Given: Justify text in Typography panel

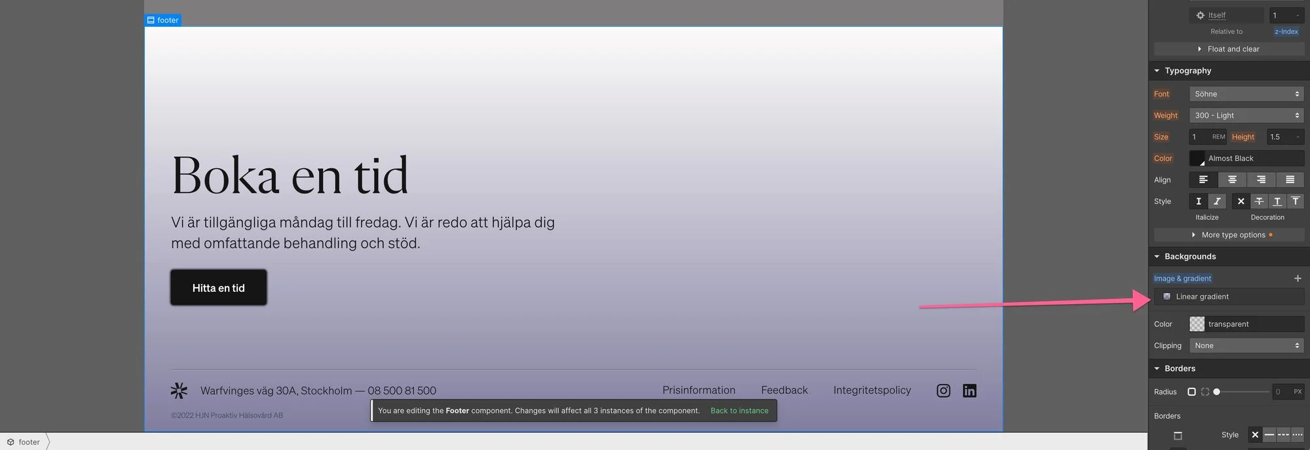Looking at the screenshot, I should [1290, 180].
